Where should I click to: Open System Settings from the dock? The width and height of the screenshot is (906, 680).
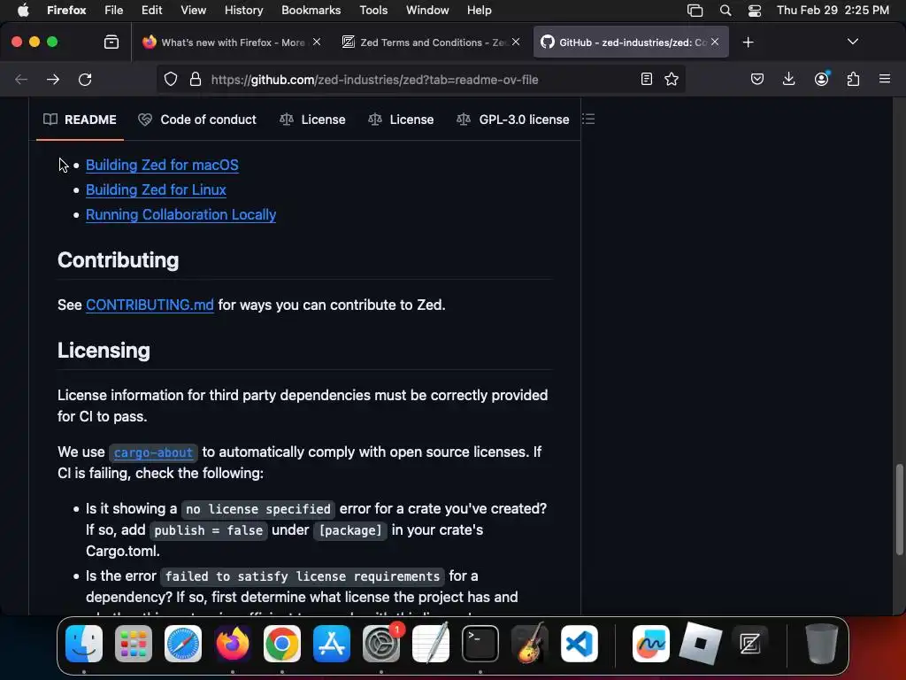point(381,644)
